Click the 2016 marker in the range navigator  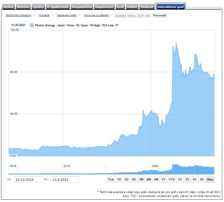(x=13, y=166)
